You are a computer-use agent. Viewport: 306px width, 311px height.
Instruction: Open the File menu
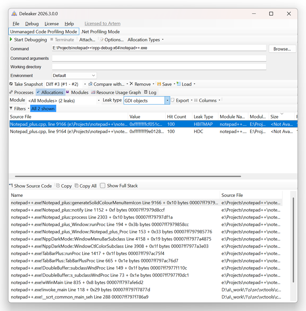[16, 24]
